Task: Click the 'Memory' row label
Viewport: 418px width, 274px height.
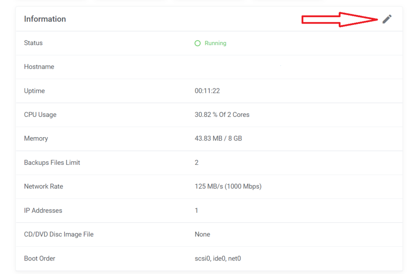Action: pos(36,138)
